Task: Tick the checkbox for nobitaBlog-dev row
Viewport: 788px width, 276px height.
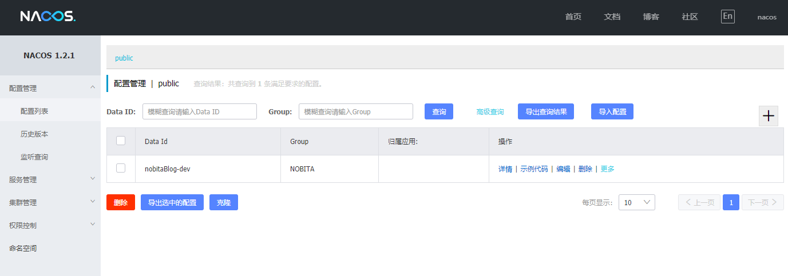Action: [x=121, y=168]
